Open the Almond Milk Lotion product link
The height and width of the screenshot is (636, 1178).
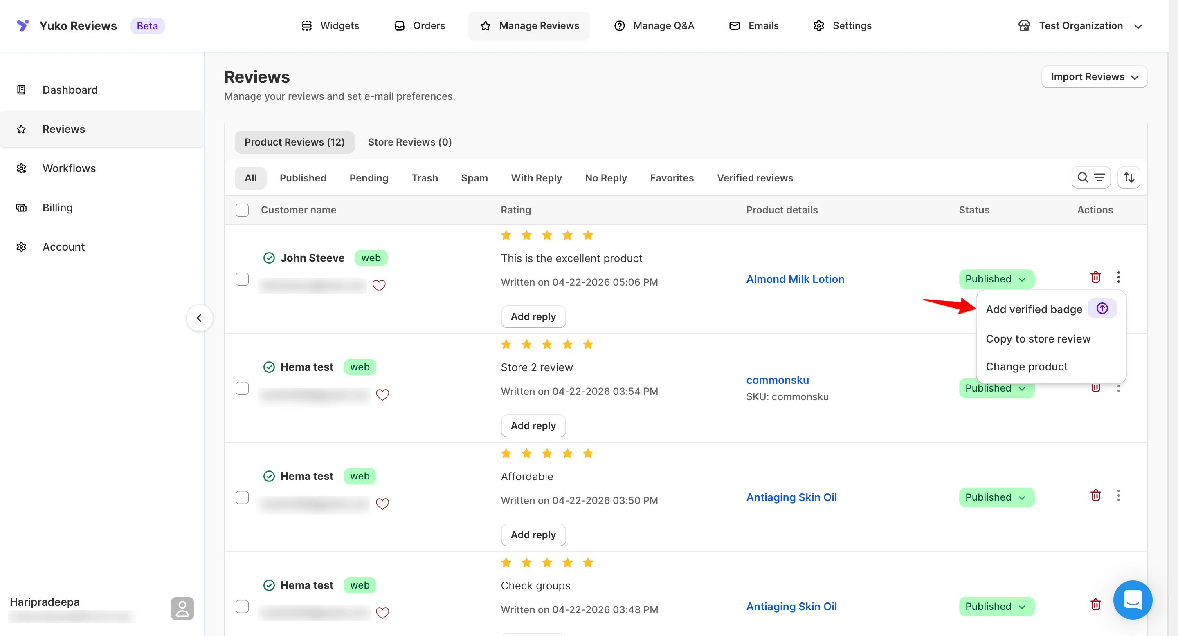(x=795, y=279)
